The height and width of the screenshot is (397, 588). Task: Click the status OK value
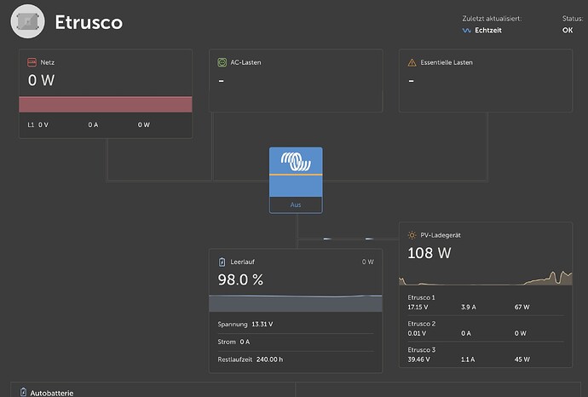click(568, 31)
